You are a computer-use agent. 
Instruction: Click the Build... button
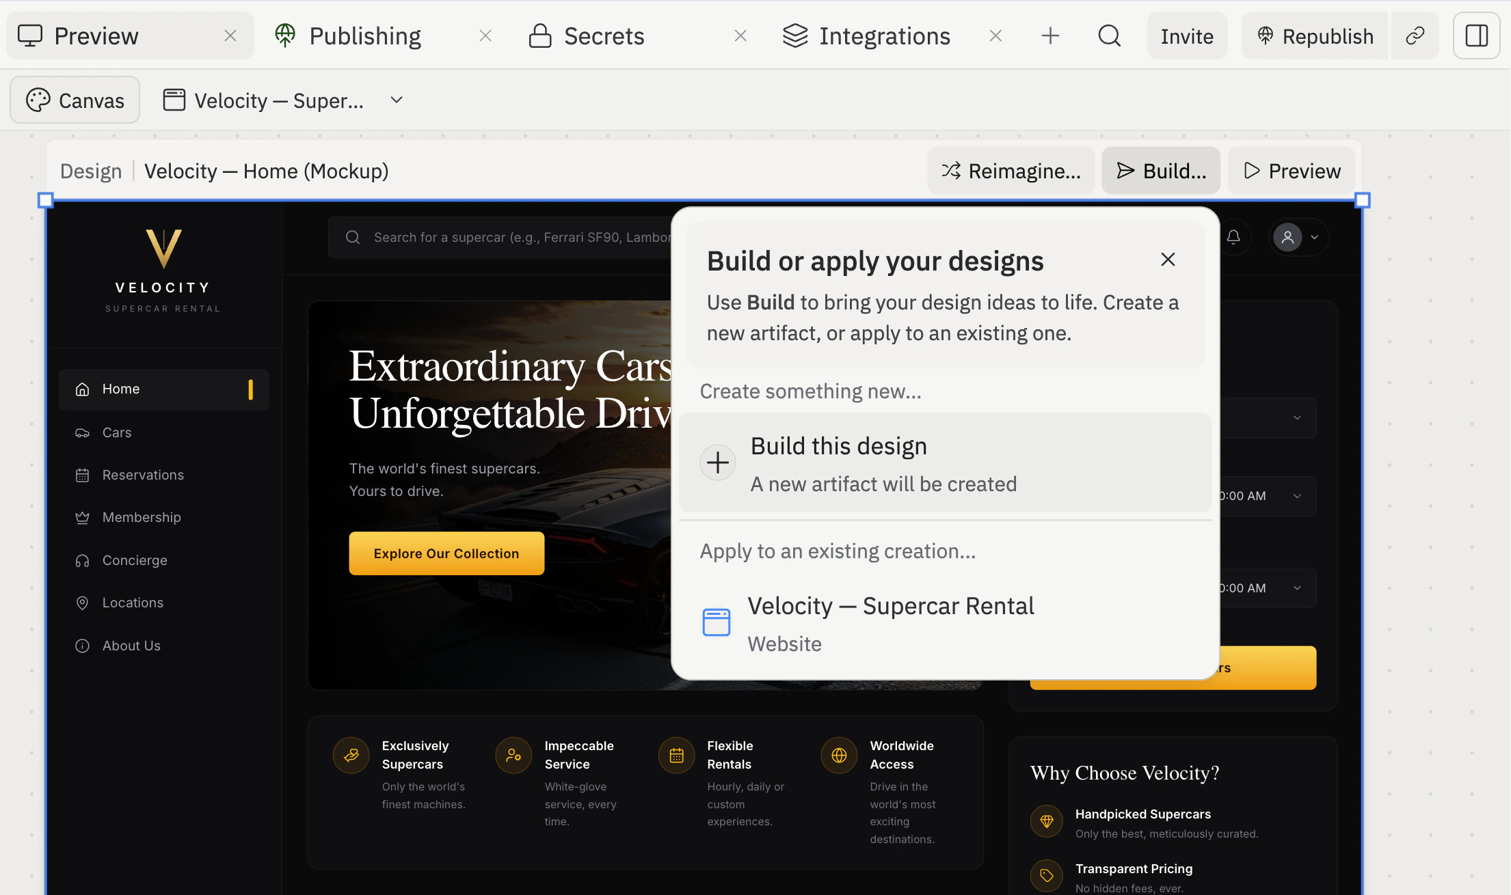[x=1160, y=171]
